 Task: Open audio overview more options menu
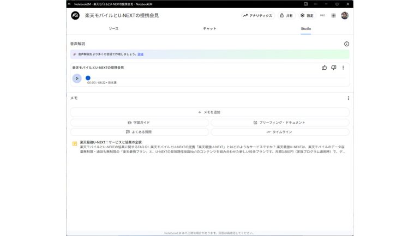[x=343, y=68]
